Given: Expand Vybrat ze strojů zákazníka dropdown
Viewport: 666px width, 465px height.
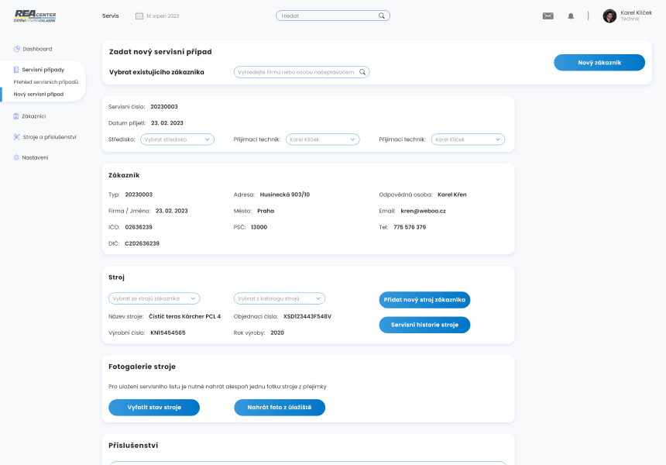Looking at the screenshot, I should coord(155,298).
